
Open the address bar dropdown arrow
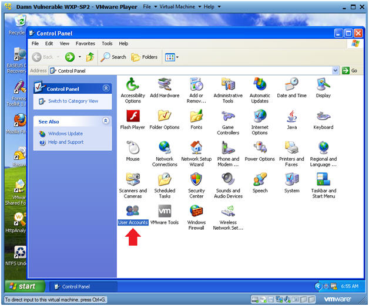pyautogui.click(x=336, y=70)
